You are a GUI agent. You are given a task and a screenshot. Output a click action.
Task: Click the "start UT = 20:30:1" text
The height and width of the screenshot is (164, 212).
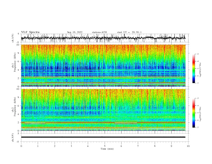click(x=129, y=32)
